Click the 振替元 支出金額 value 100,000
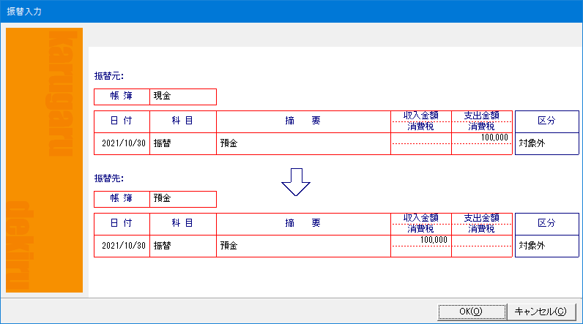 pos(494,137)
